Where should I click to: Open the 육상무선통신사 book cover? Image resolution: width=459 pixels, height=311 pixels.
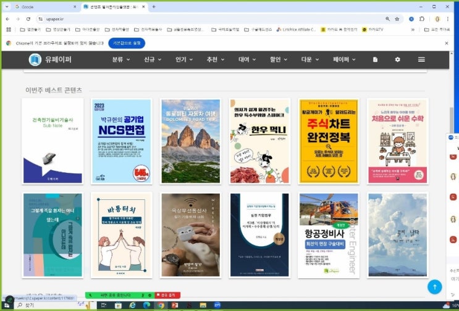click(x=190, y=235)
